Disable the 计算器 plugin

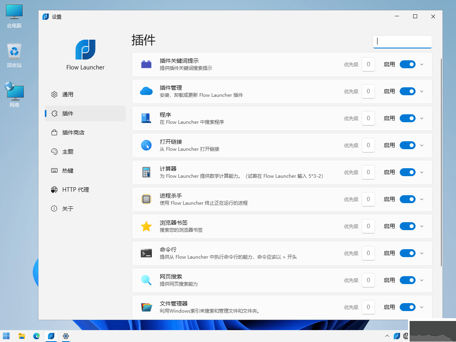pos(408,172)
